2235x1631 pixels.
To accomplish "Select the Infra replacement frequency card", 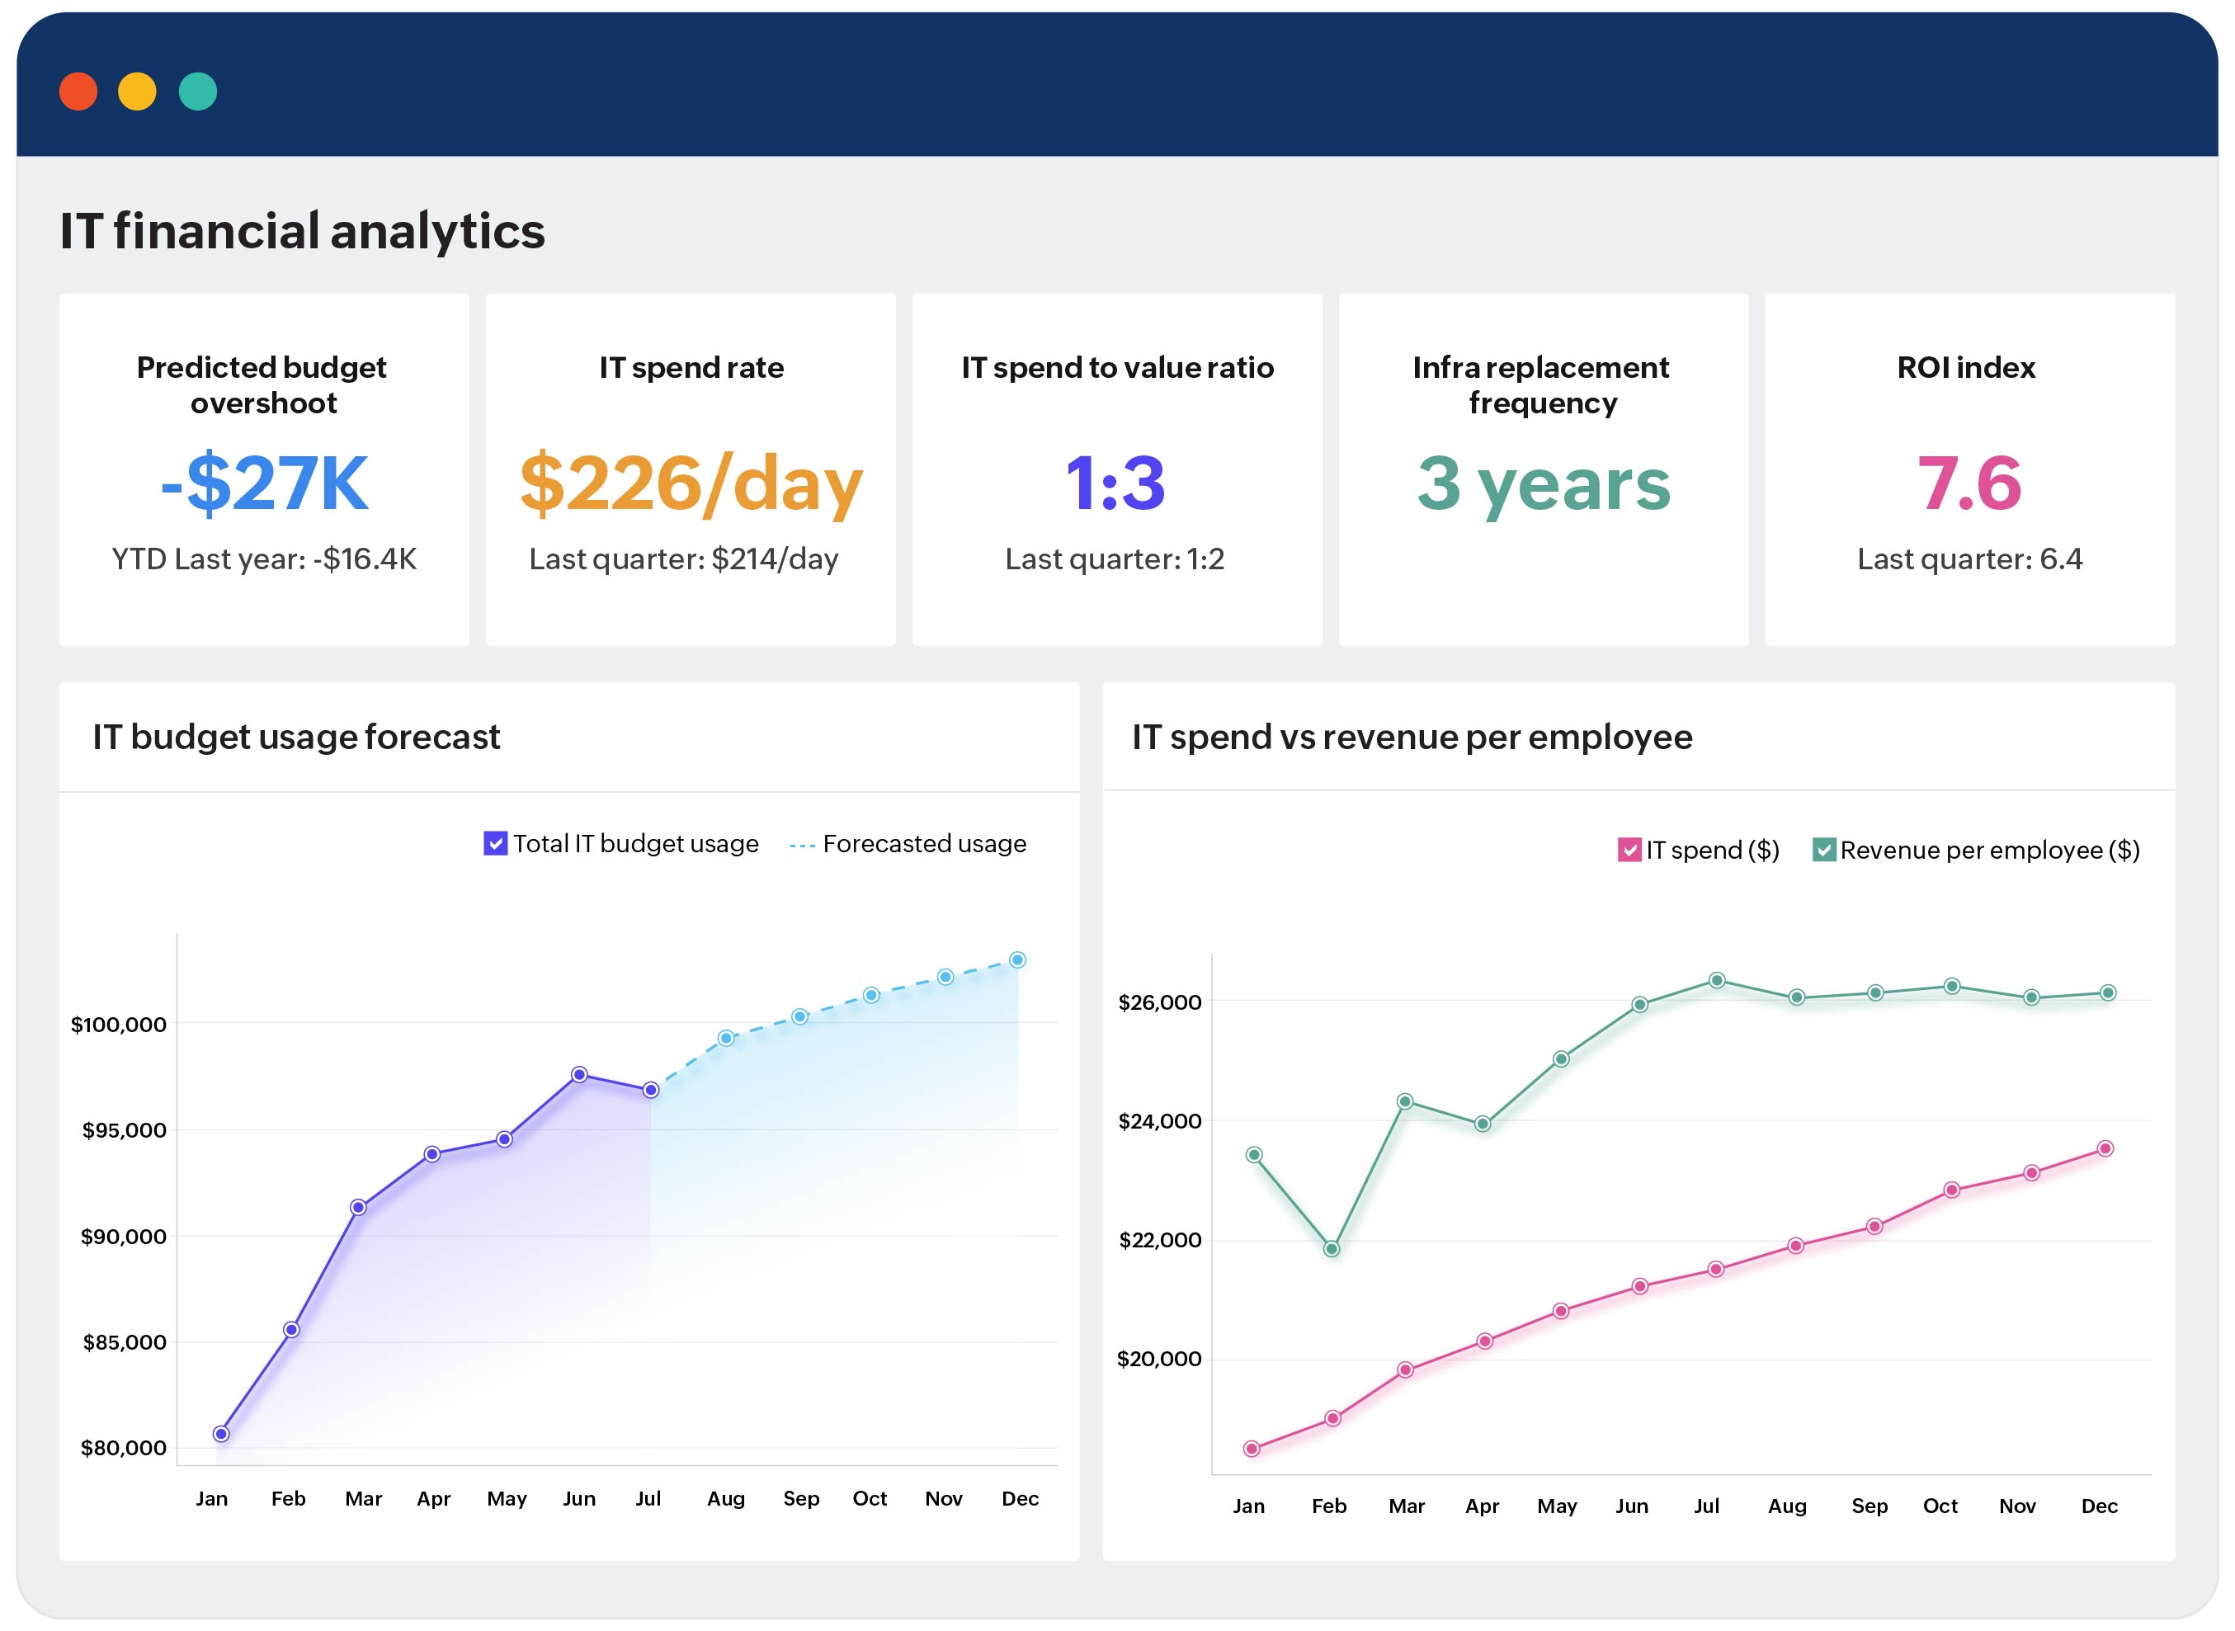I will pos(1543,469).
